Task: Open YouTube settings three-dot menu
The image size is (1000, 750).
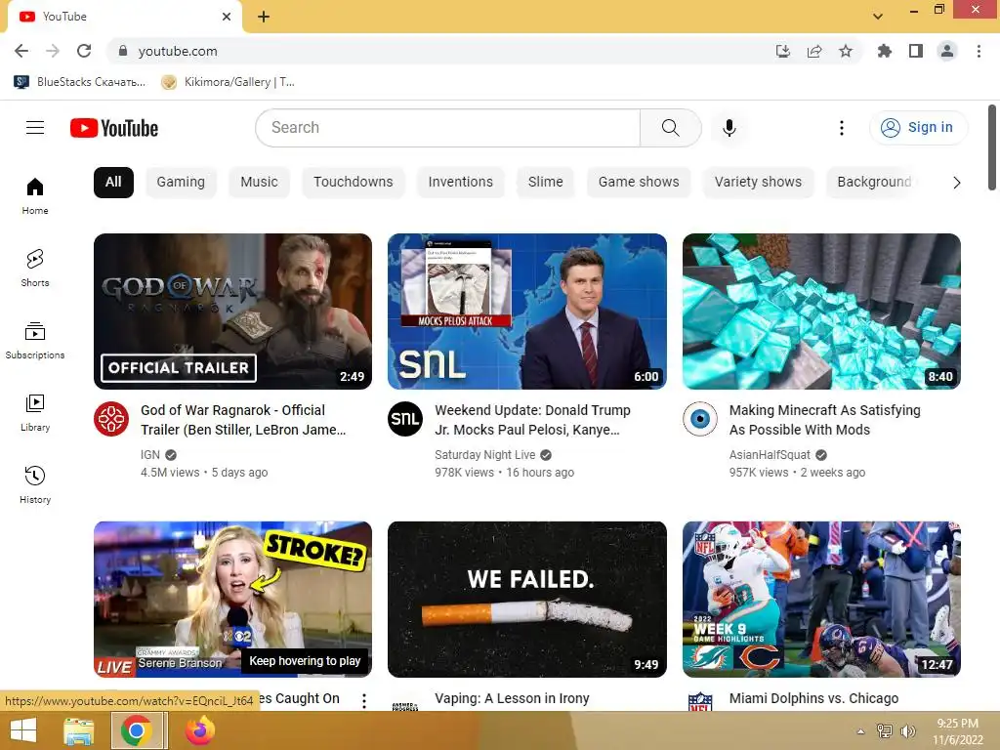Action: [841, 128]
